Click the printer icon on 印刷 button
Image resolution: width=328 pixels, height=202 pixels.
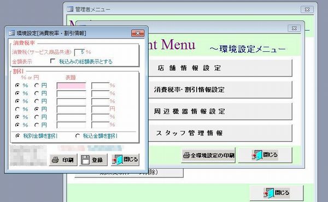pyautogui.click(x=55, y=160)
